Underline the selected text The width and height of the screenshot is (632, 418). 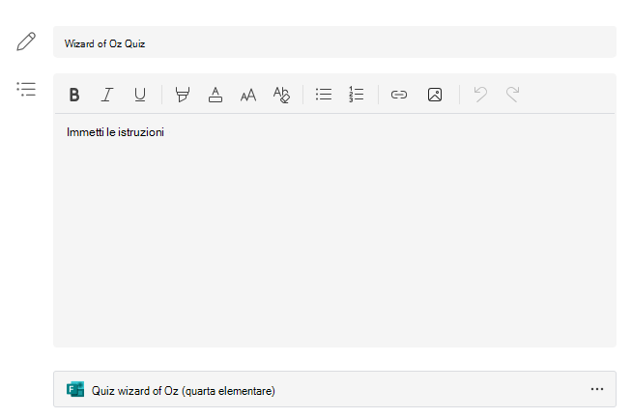pos(140,95)
